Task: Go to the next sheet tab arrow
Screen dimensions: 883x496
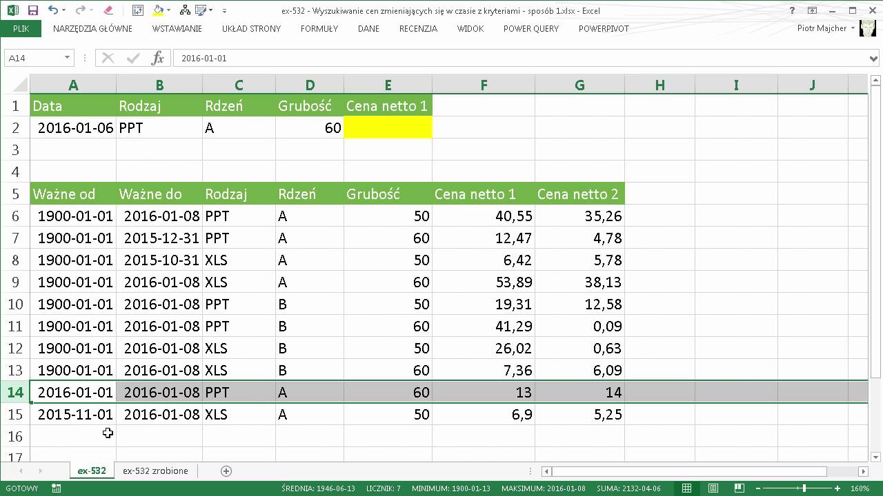Action: tap(40, 471)
